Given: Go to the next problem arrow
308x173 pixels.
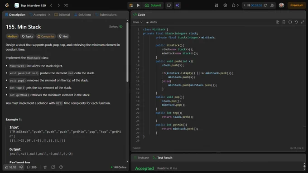Looking at the screenshot, I should pyautogui.click(x=58, y=5).
